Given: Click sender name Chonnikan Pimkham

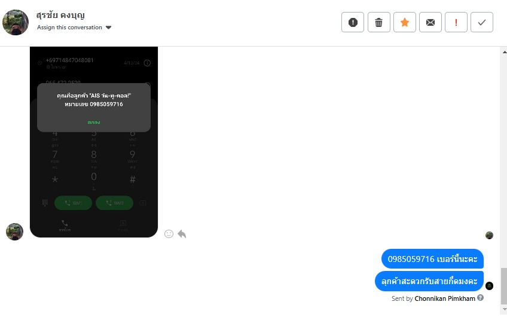Looking at the screenshot, I should (445, 298).
